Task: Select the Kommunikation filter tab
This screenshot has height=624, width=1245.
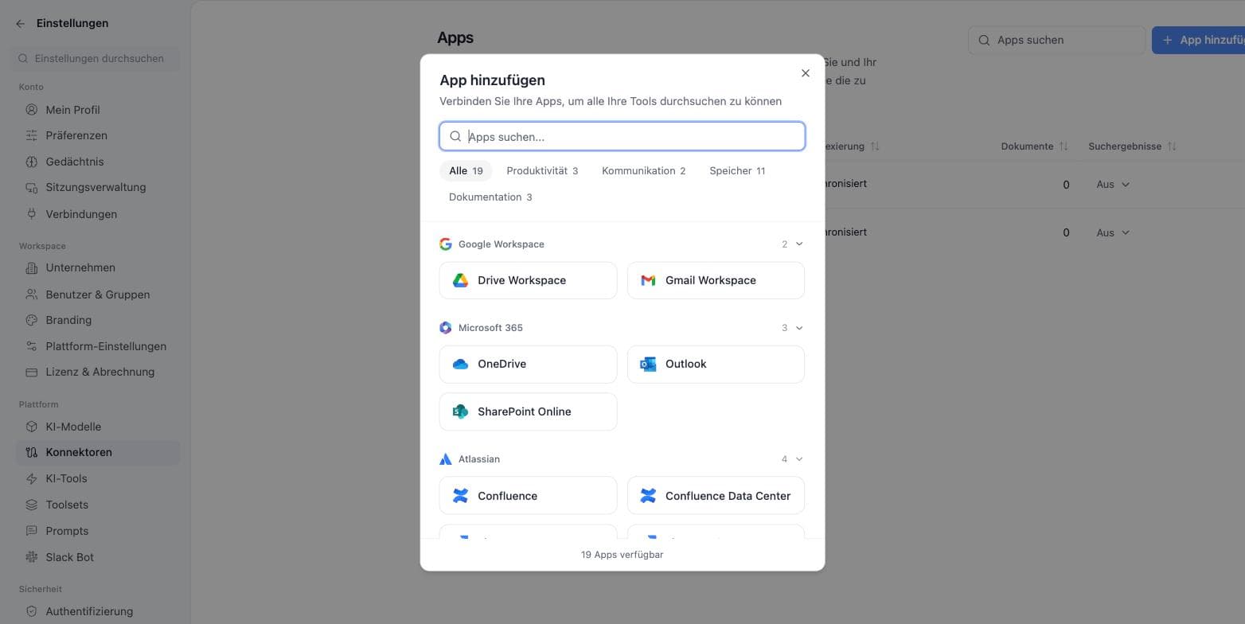Action: (x=643, y=170)
